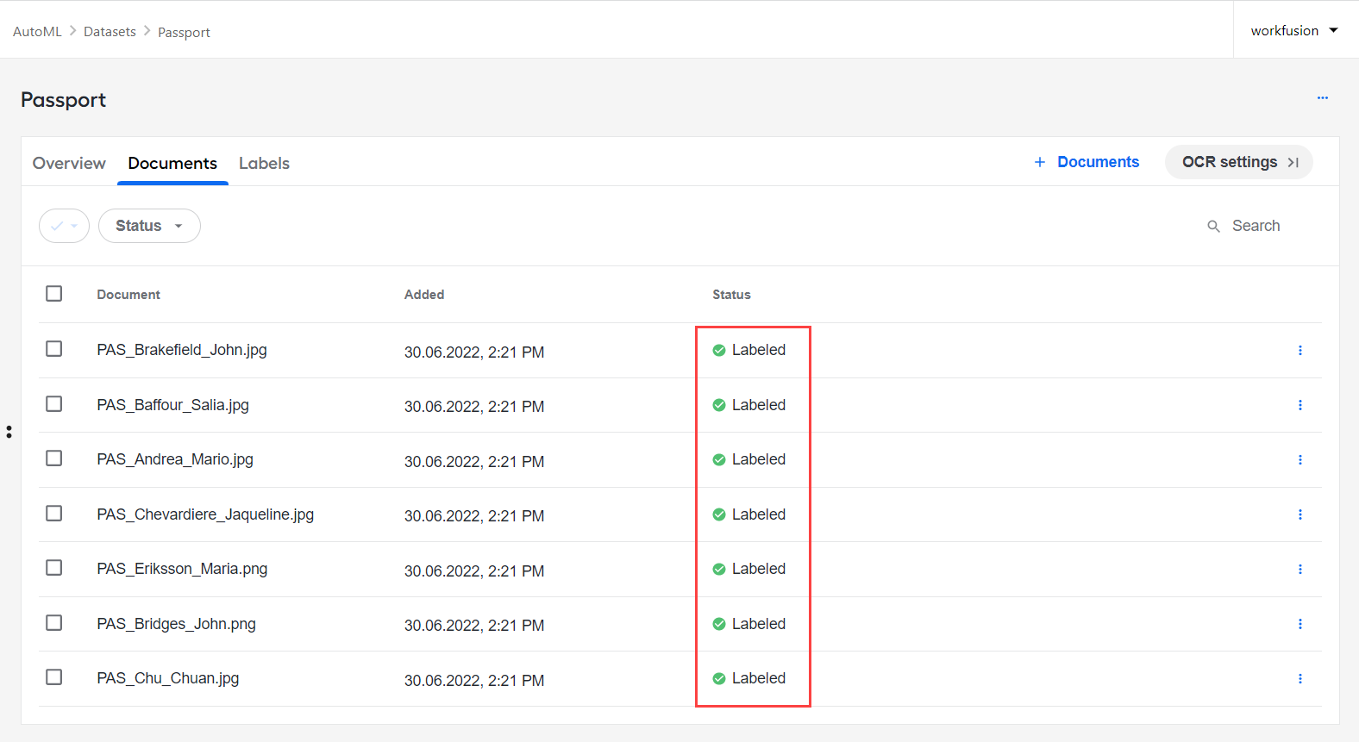
Task: Check the box for PAS_Eriksson_Maria.png
Action: tap(54, 568)
